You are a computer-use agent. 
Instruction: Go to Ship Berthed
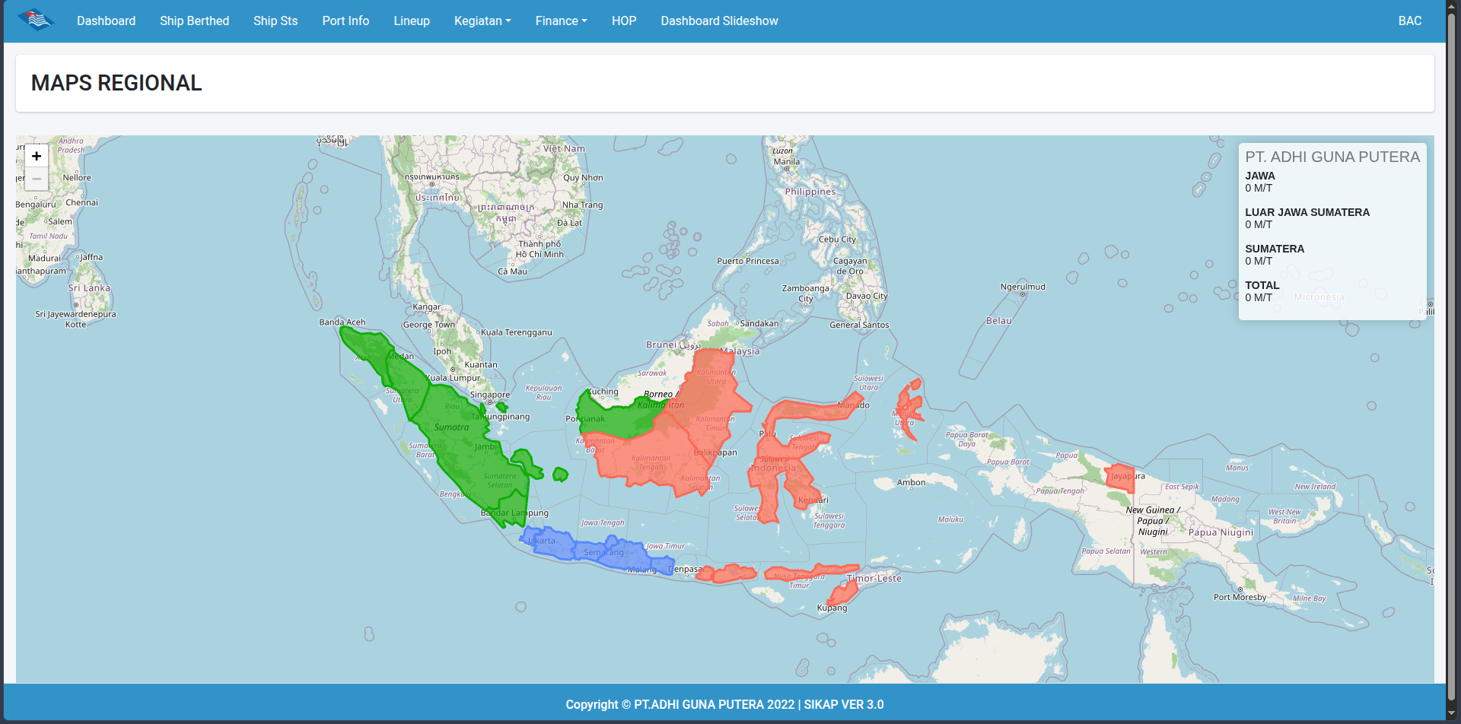click(194, 21)
